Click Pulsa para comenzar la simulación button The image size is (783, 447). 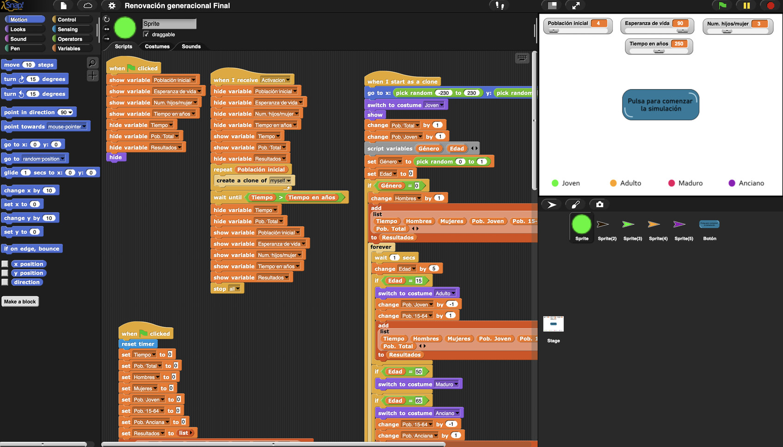[660, 105]
